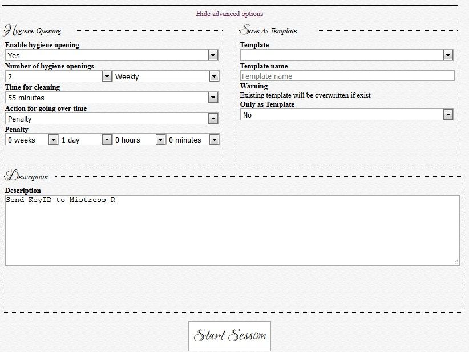Click the resize handle of Description box
This screenshot has height=352, width=469.
(455, 262)
